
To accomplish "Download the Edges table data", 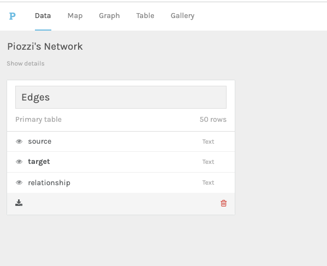I will (x=19, y=203).
